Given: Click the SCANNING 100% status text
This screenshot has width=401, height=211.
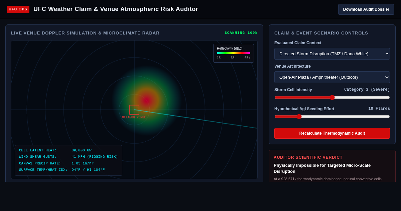Looking at the screenshot, I should pyautogui.click(x=241, y=33).
